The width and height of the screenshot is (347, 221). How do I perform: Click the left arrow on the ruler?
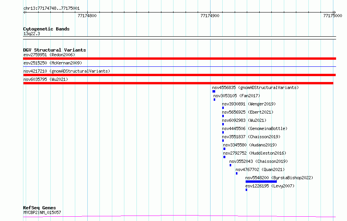point(25,12)
